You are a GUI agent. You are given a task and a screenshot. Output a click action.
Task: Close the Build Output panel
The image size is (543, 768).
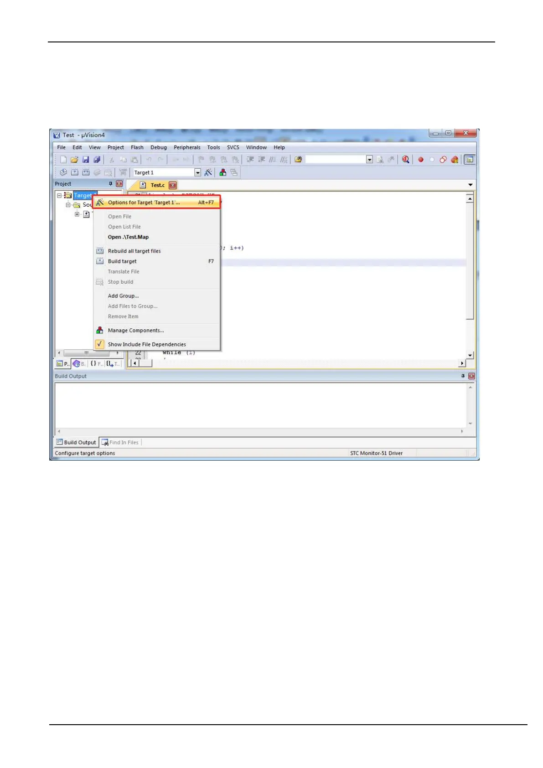pyautogui.click(x=471, y=376)
